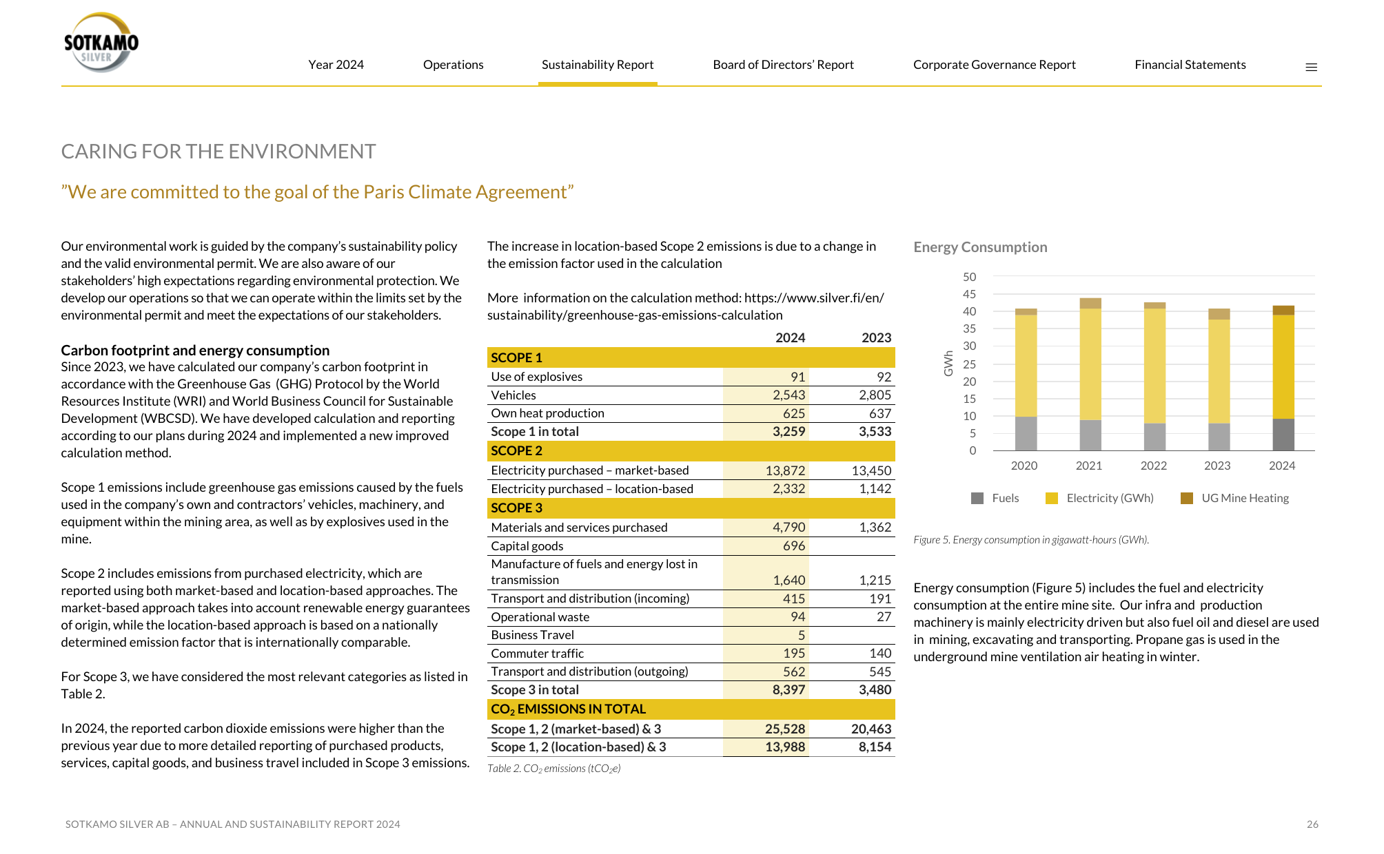
Task: Click the Sotkamo Silver logo
Action: [x=101, y=43]
